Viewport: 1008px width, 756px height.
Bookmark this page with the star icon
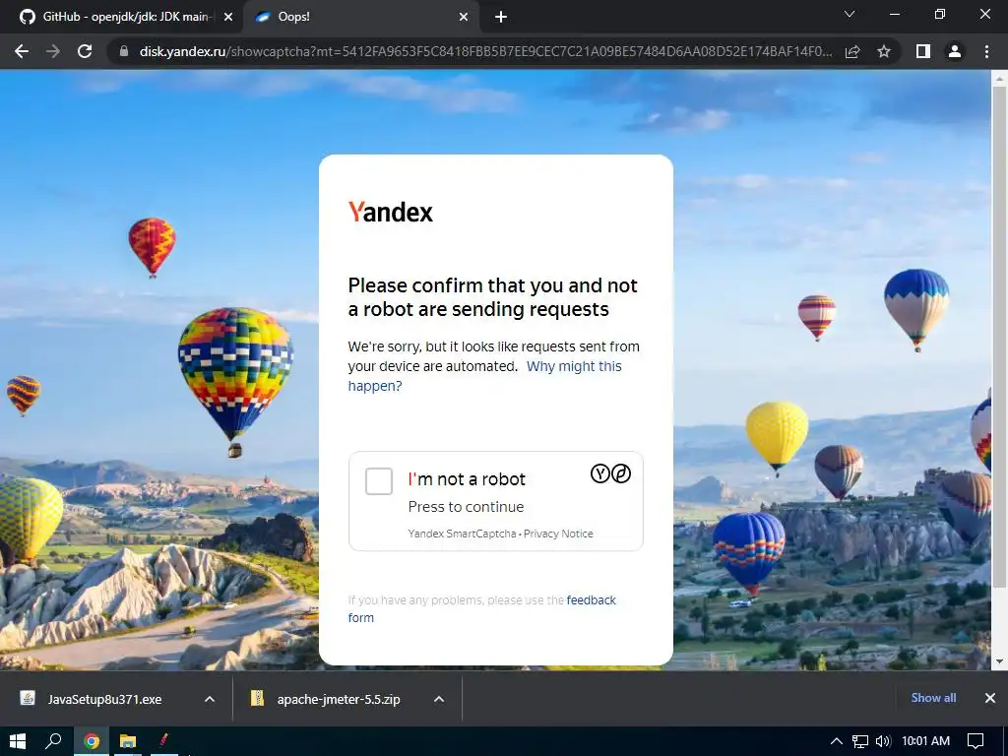(x=884, y=51)
